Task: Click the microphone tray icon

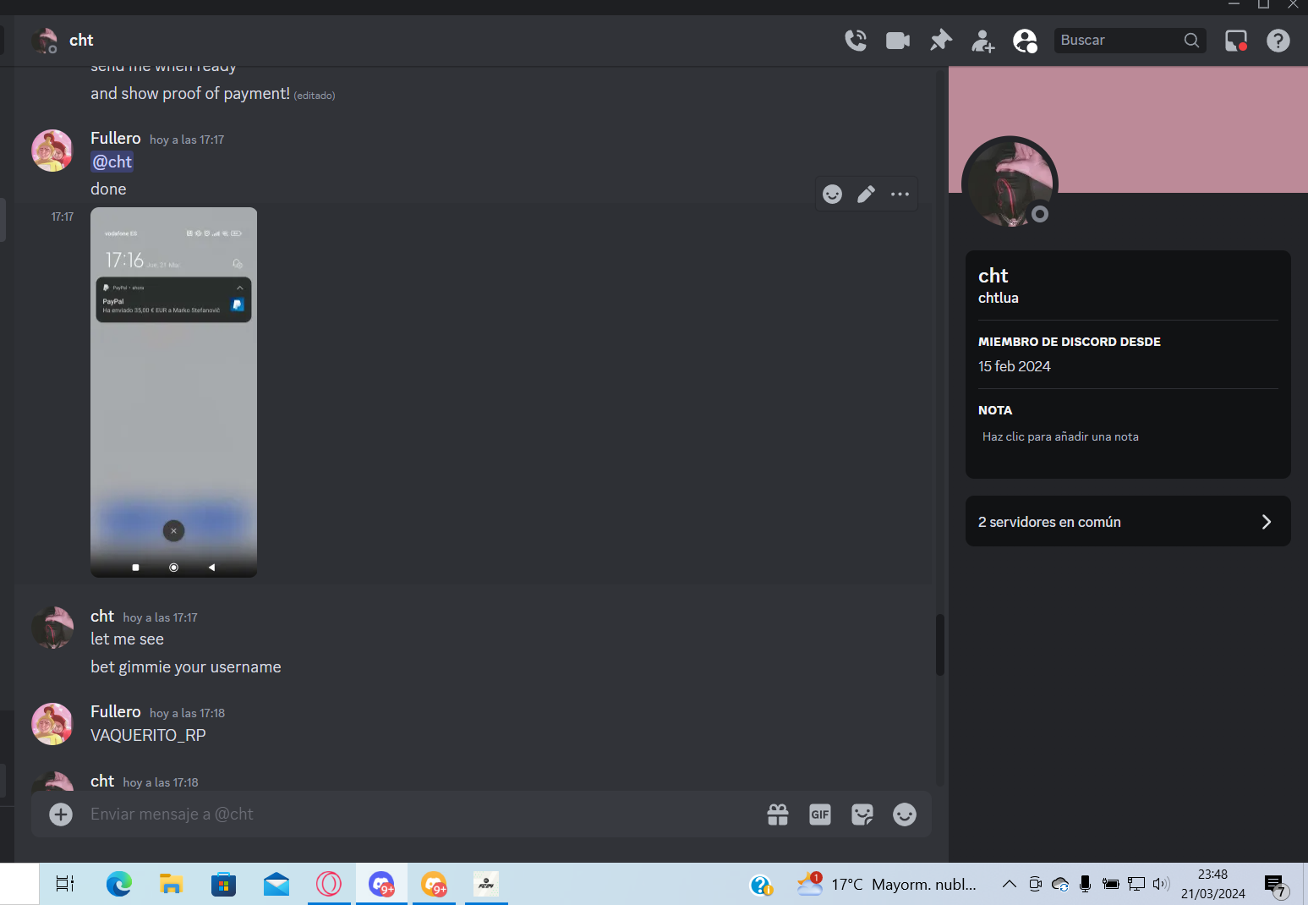Action: click(x=1085, y=884)
